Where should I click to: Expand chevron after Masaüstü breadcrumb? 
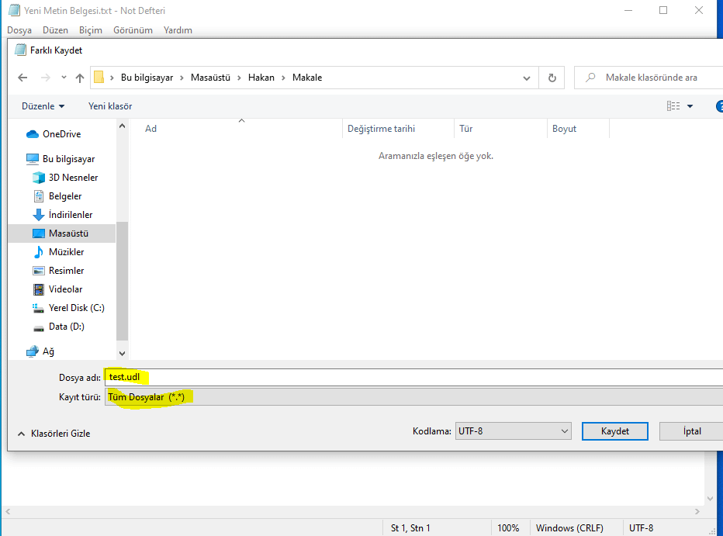click(x=239, y=78)
